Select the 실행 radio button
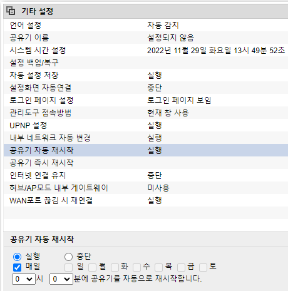288x291 pixels. tap(17, 257)
